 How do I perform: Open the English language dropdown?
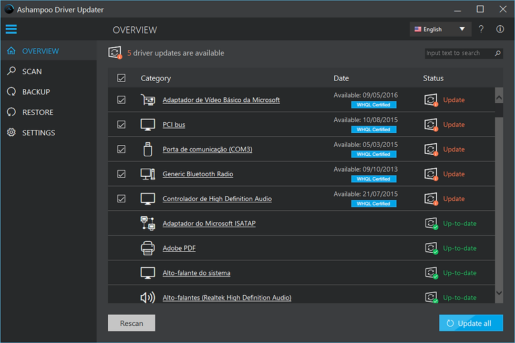[440, 29]
